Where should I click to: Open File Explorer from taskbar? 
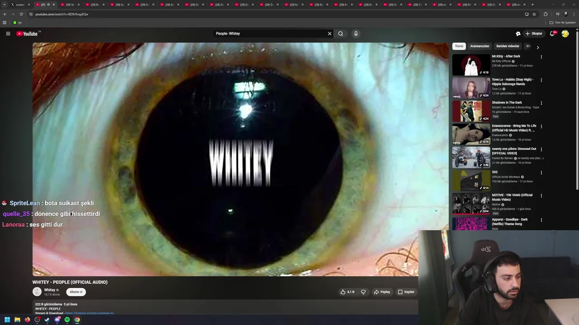[x=17, y=320]
